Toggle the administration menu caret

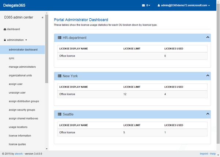(26, 40)
